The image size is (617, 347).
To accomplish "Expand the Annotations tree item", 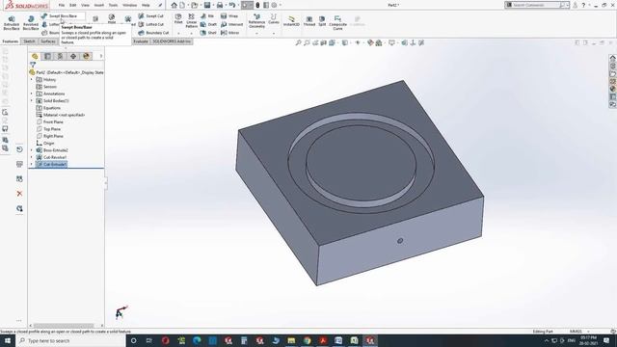I will (x=32, y=93).
